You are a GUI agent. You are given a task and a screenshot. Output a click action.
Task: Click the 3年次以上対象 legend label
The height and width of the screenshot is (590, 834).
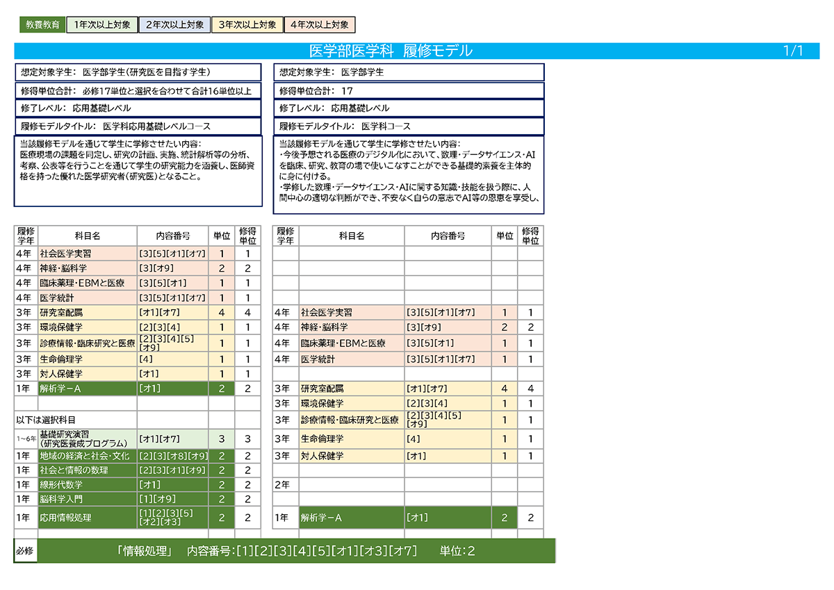click(x=247, y=25)
